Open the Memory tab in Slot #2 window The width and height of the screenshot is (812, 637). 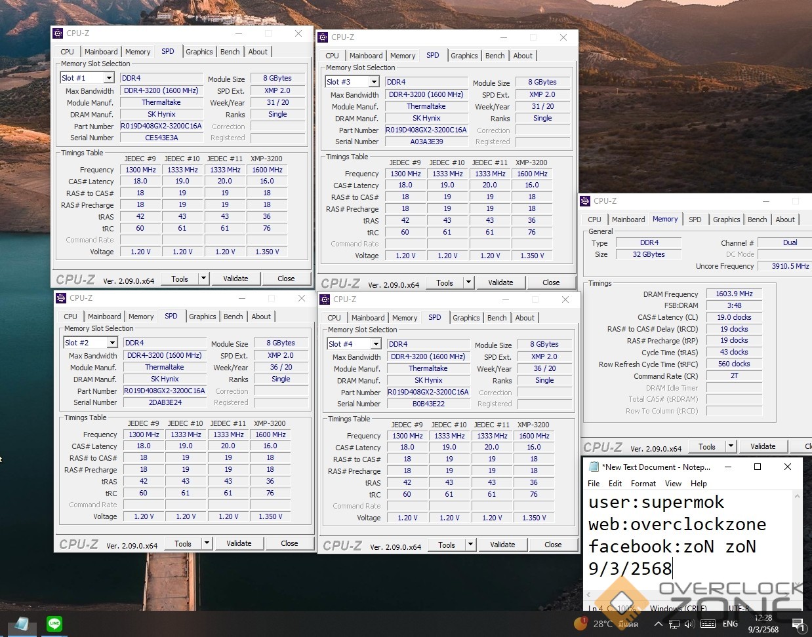click(x=141, y=317)
